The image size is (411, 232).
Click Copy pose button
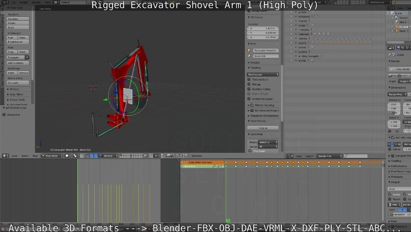tap(12, 52)
